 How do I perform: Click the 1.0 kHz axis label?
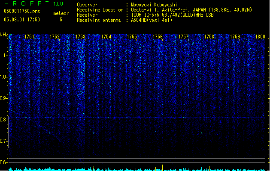(4, 77)
